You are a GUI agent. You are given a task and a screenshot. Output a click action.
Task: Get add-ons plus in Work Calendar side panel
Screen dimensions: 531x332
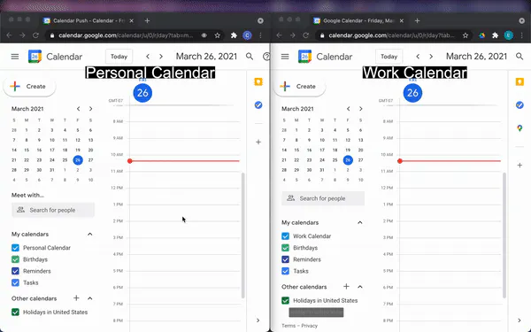(519, 166)
